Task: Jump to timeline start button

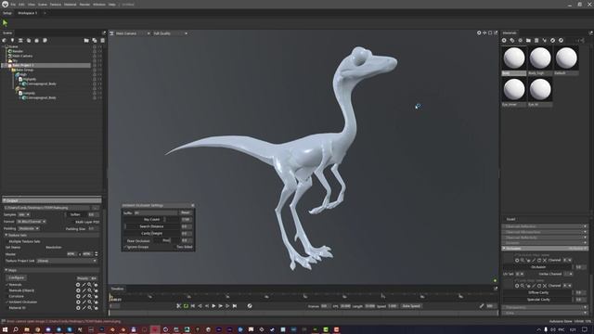Action: coord(193,306)
